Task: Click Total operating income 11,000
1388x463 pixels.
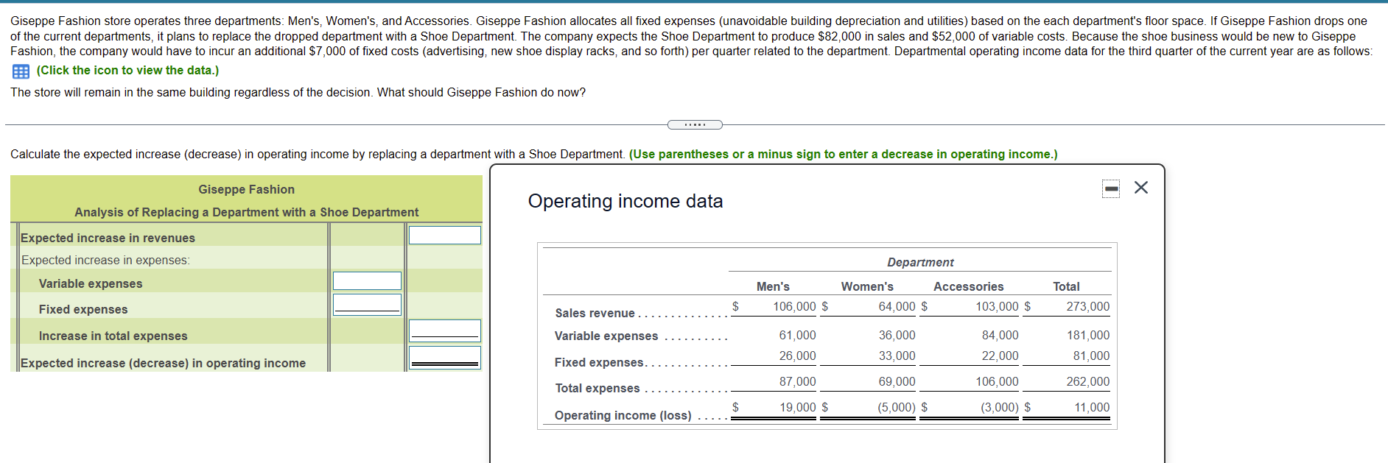Action: coord(1091,407)
